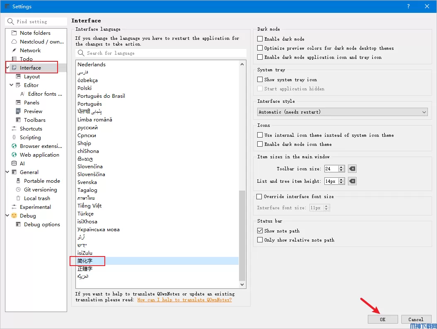Toggle Show system tray icon checkbox
Viewport: 437px width, 329px height.
(260, 80)
